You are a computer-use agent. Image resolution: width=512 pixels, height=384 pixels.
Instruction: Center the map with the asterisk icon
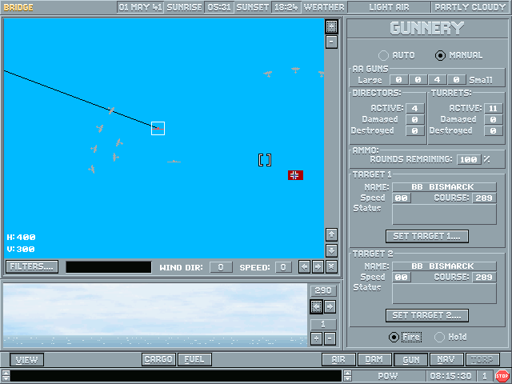(331, 266)
